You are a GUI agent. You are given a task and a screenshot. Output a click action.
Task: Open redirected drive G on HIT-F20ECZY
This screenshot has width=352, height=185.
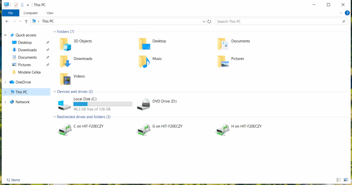(x=144, y=129)
